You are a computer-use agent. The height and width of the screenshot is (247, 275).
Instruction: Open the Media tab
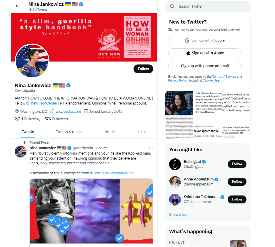(x=110, y=132)
